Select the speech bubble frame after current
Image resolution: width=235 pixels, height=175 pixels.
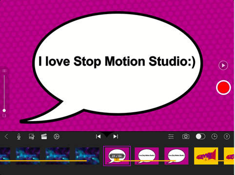pyautogui.click(x=147, y=156)
